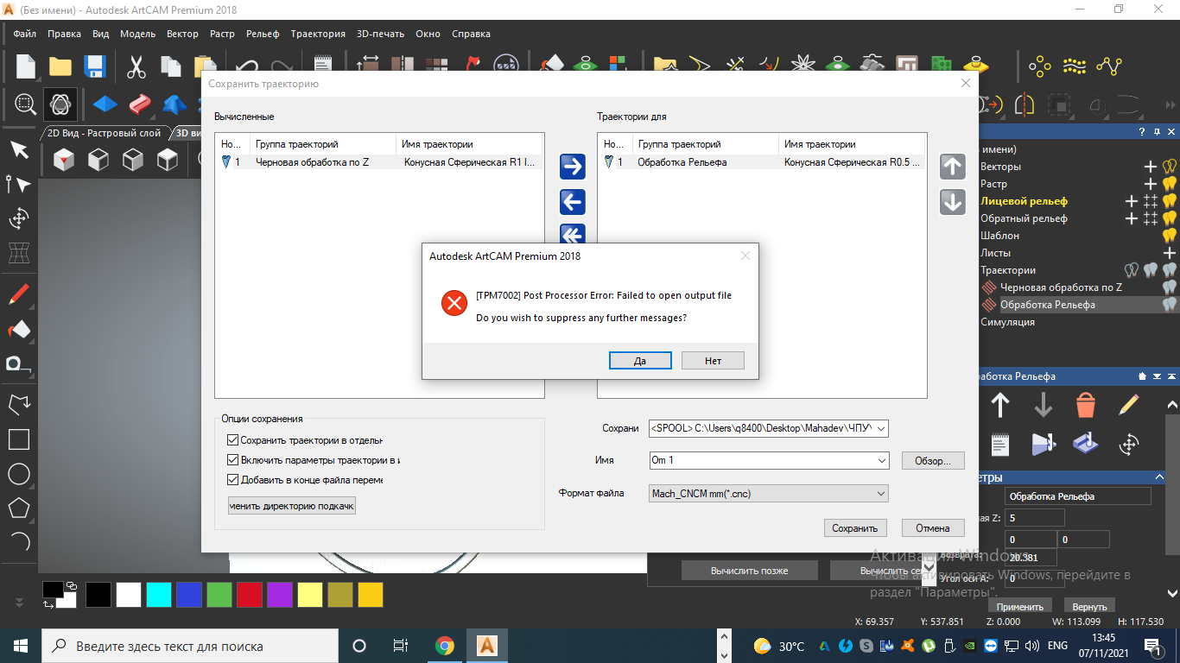This screenshot has width=1180, height=663.
Task: Edit toolpath with the pencil icon
Action: click(1128, 405)
